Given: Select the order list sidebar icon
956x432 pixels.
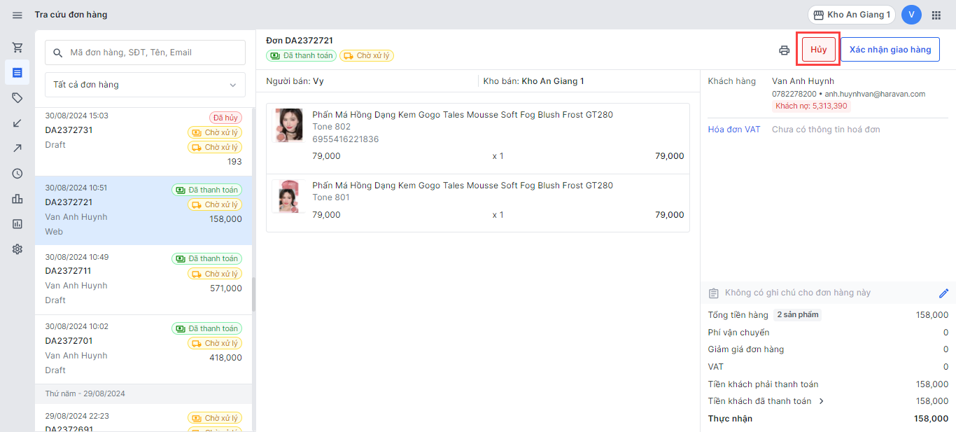Looking at the screenshot, I should (17, 72).
